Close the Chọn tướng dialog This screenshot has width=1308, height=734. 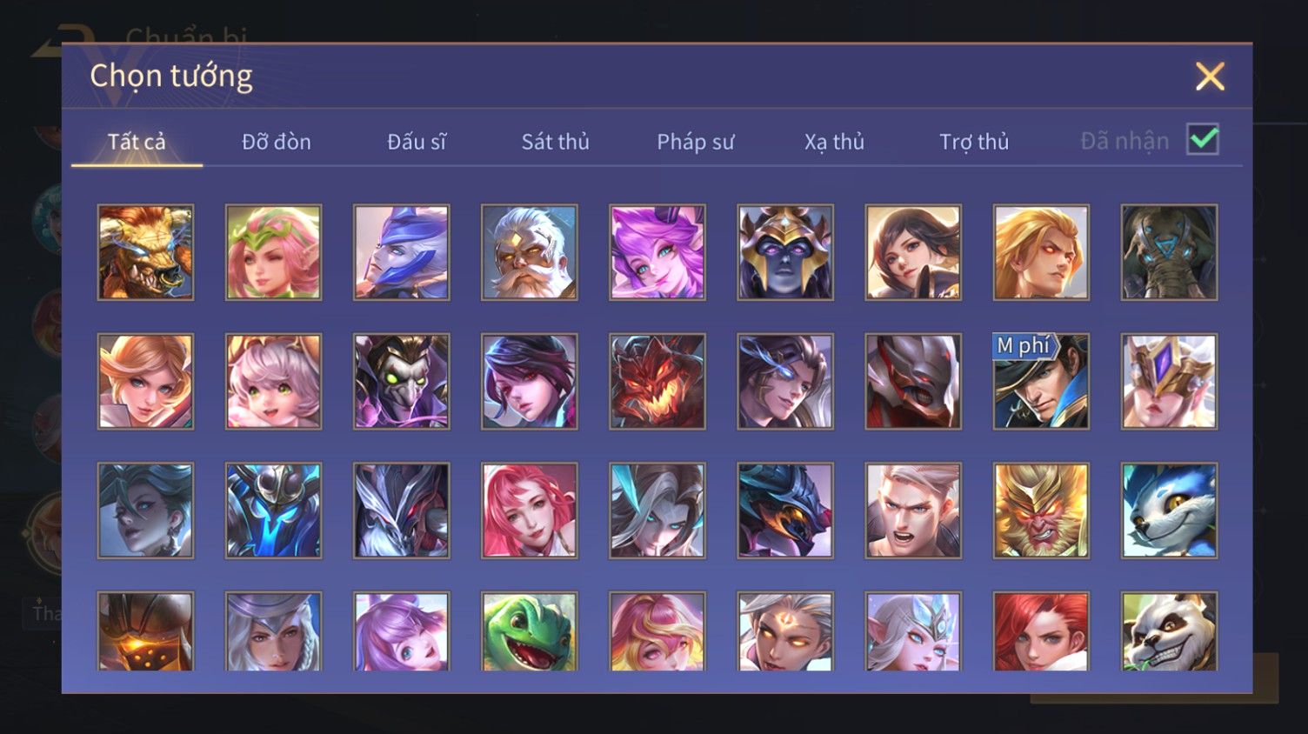click(1210, 77)
